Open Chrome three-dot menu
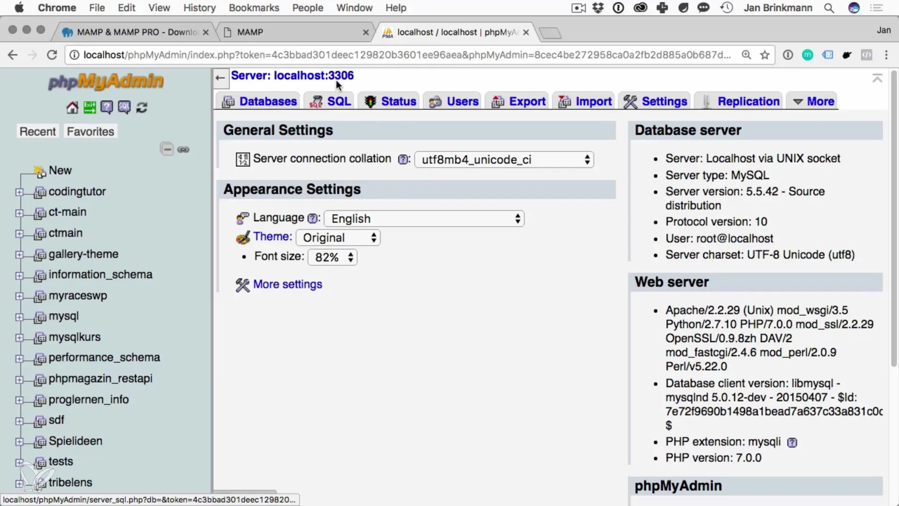The width and height of the screenshot is (899, 506). pos(886,55)
